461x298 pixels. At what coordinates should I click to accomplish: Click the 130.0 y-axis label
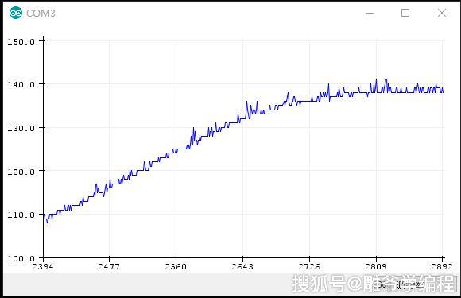(x=21, y=129)
